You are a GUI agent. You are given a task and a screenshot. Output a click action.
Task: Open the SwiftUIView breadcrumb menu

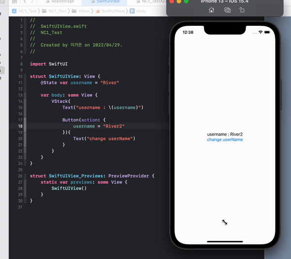[113, 11]
